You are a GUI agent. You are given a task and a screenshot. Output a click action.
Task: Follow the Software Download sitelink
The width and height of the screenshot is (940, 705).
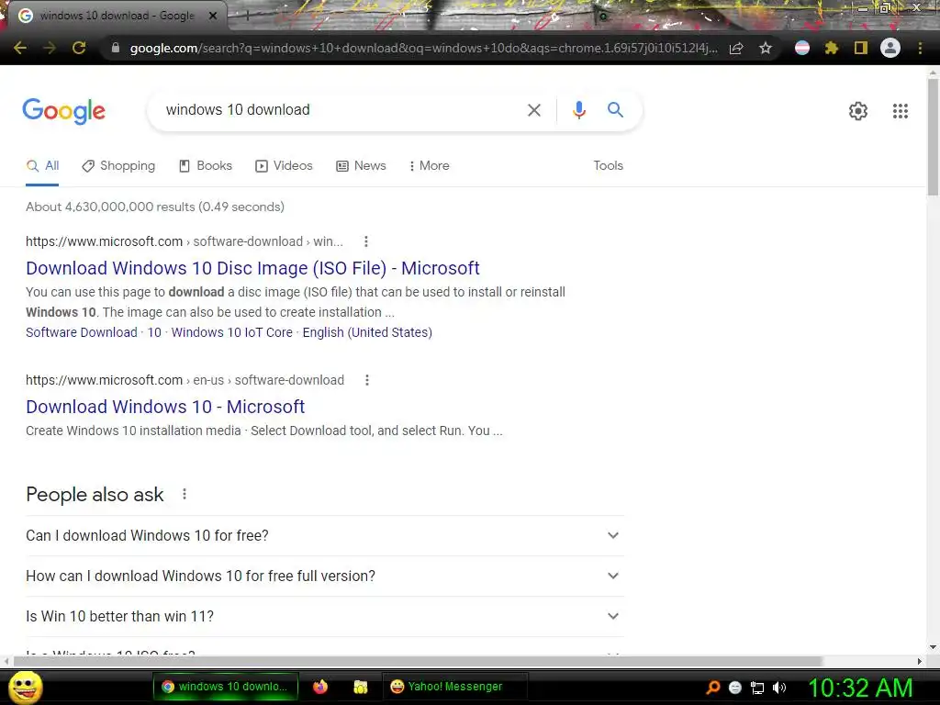[x=82, y=332]
